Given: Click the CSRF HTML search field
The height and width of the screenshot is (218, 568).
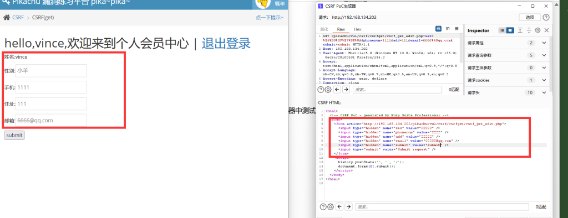Looking at the screenshot, I should (442, 207).
